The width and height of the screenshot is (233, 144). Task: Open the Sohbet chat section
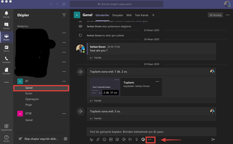[6, 26]
